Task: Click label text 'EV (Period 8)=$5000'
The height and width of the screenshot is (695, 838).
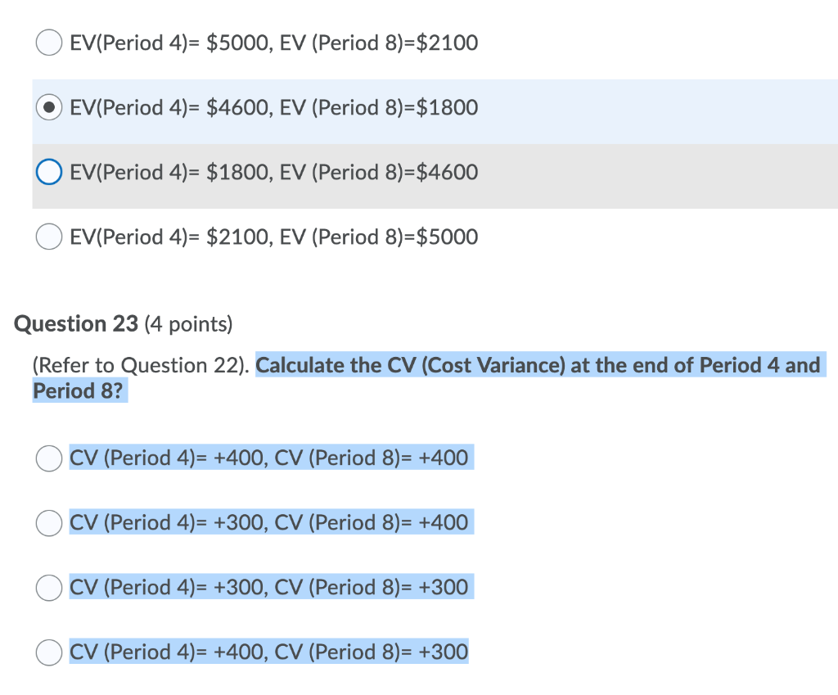Action: (379, 237)
